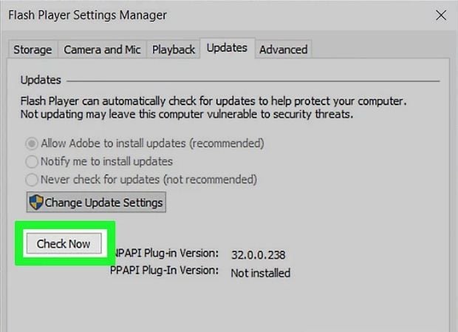Click the Flash Player Settings Manager title bar text
The height and width of the screenshot is (332, 458).
[88, 16]
